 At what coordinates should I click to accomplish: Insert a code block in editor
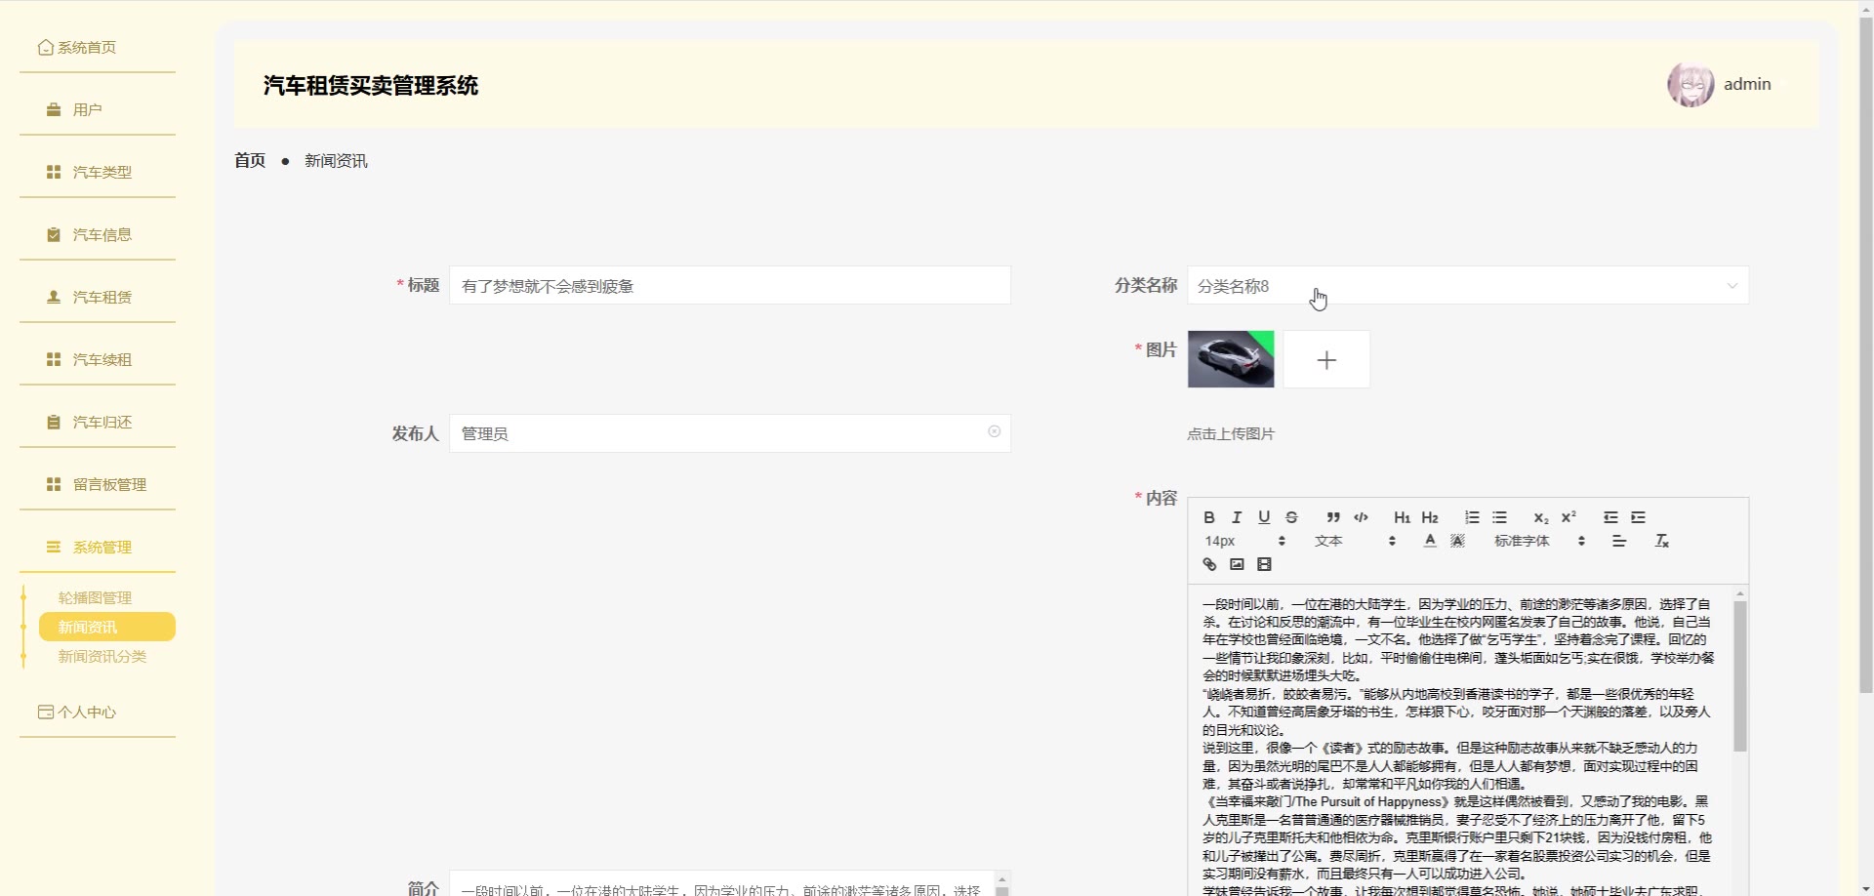[1361, 517]
